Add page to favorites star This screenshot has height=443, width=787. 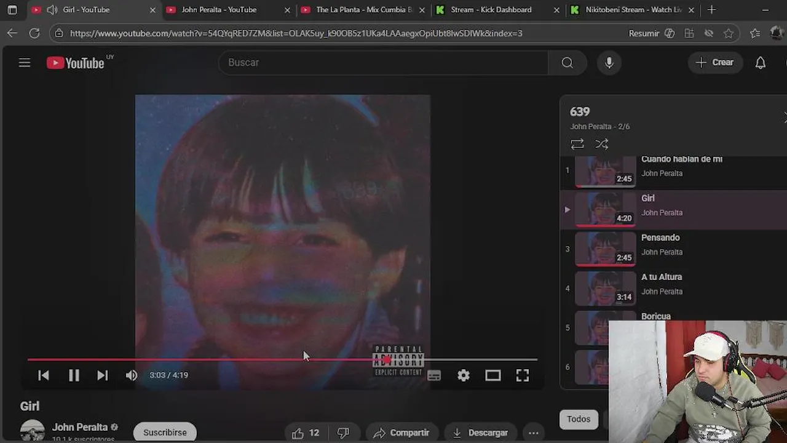pyautogui.click(x=729, y=33)
